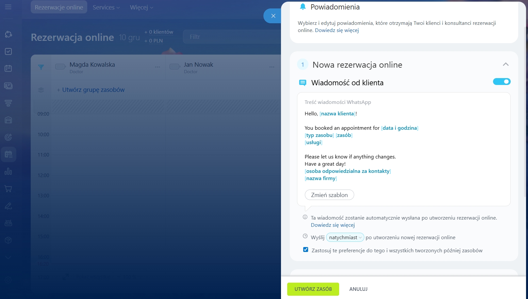Open the natychmiast send-time dropdown
The width and height of the screenshot is (528, 299).
[x=345, y=238]
